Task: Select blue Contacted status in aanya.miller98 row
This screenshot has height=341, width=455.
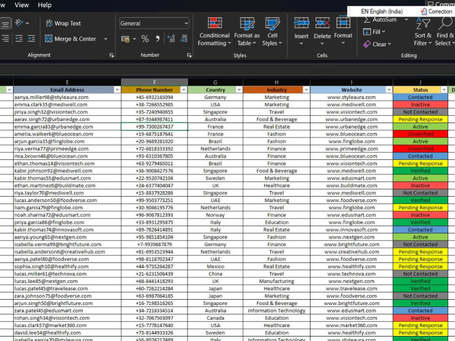Action: pos(420,97)
